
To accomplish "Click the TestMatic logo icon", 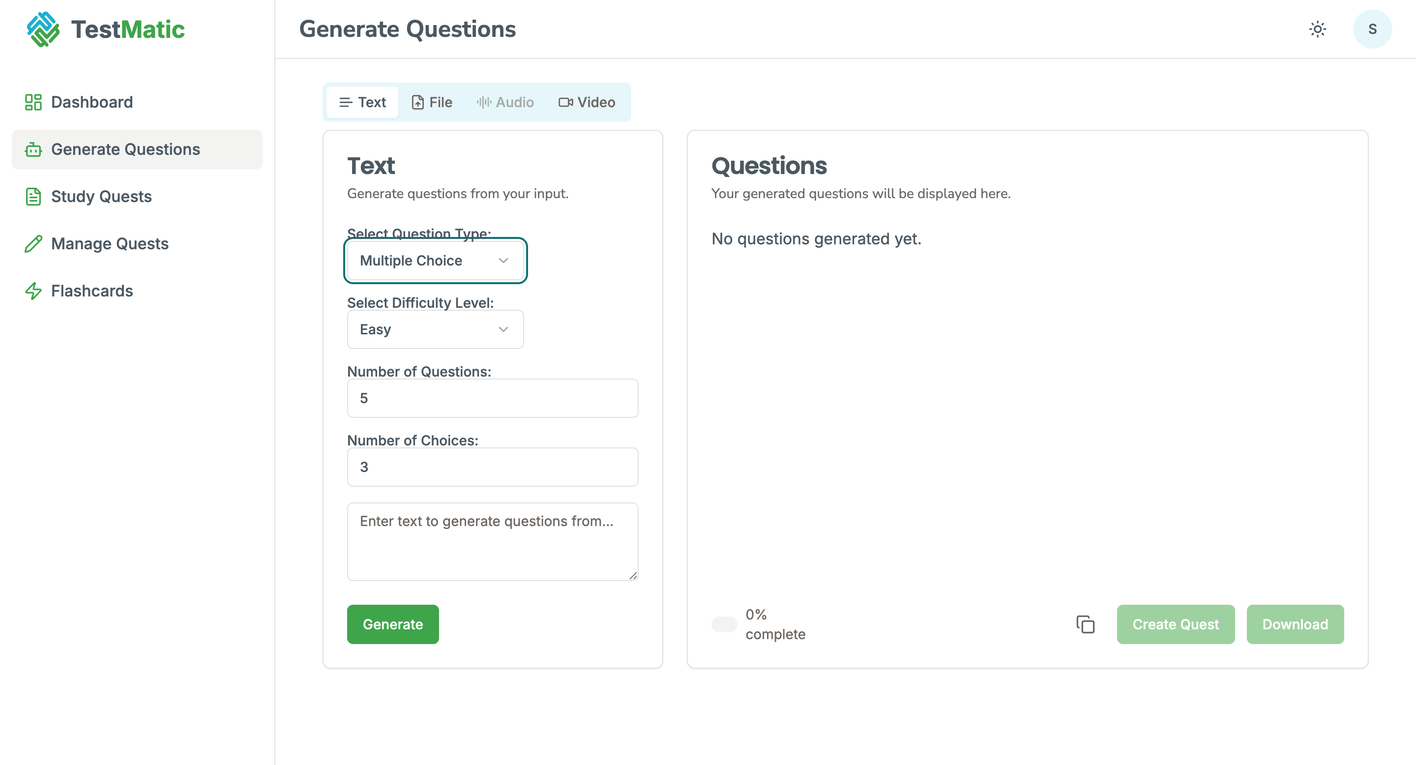I will pos(43,29).
